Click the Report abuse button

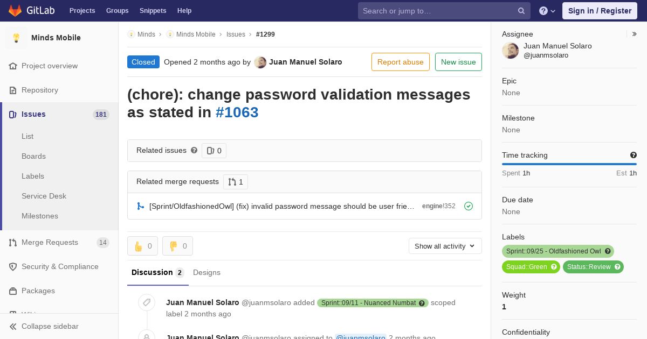pos(401,62)
